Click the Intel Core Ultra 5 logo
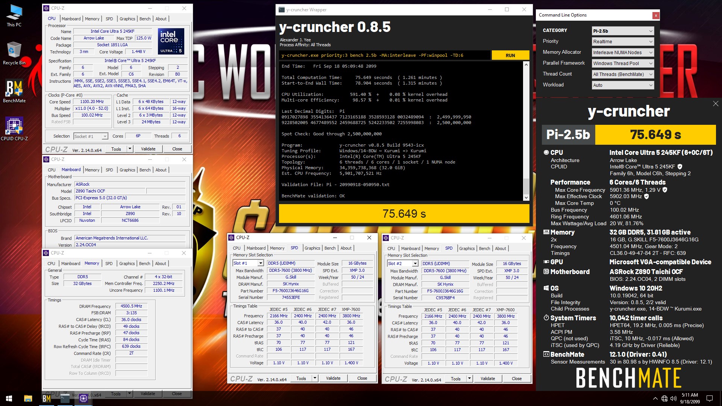This screenshot has width=722, height=406. coord(171,41)
